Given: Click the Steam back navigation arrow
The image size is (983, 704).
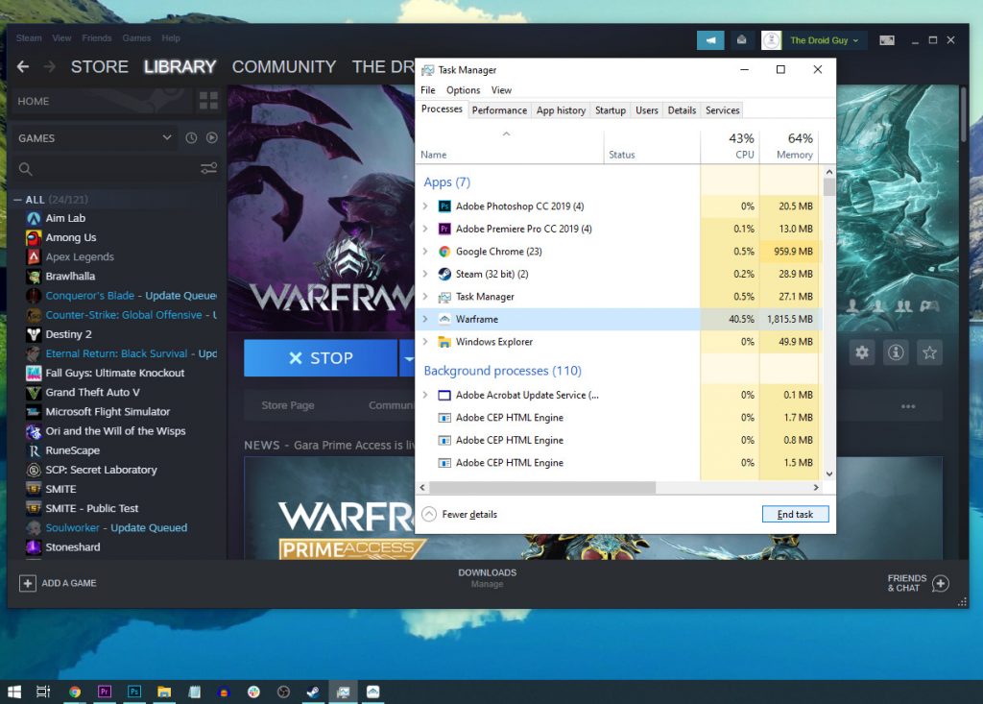Looking at the screenshot, I should click(x=23, y=66).
